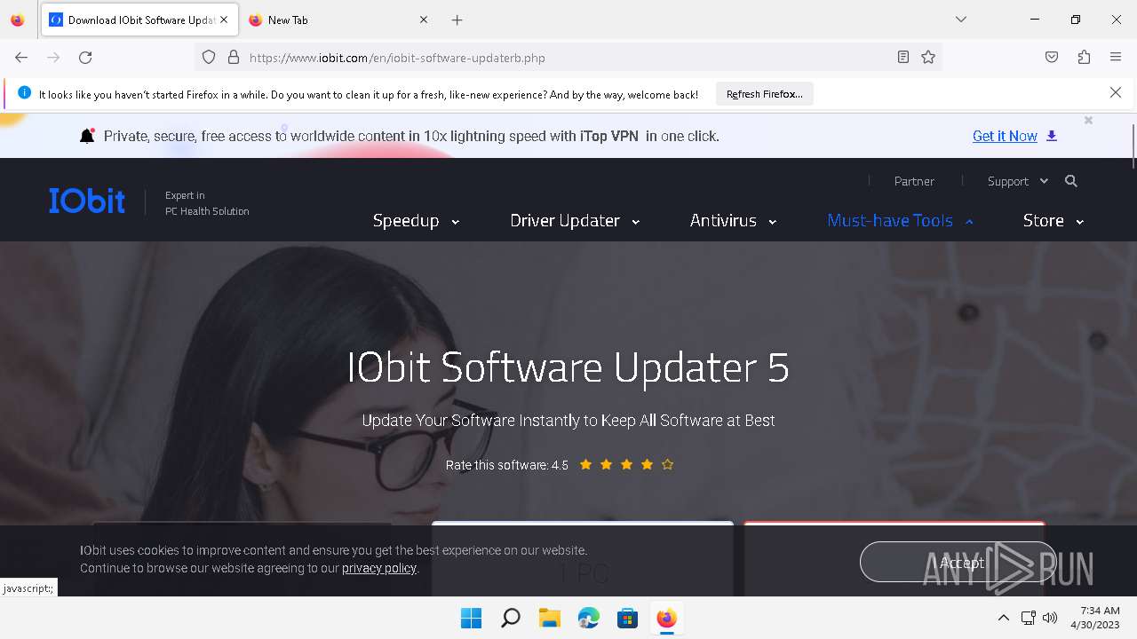Image resolution: width=1137 pixels, height=639 pixels.
Task: Open Save to Pocket icon
Action: click(x=1052, y=57)
